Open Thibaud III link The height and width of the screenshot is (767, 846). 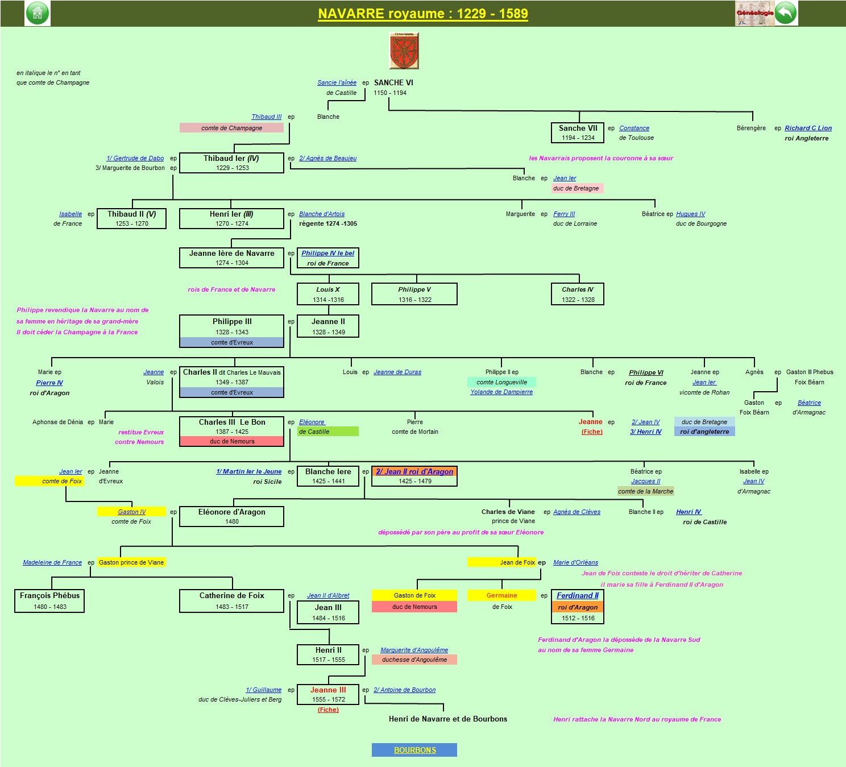click(x=267, y=117)
